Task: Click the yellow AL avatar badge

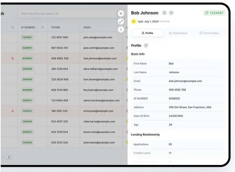Action: point(134,21)
